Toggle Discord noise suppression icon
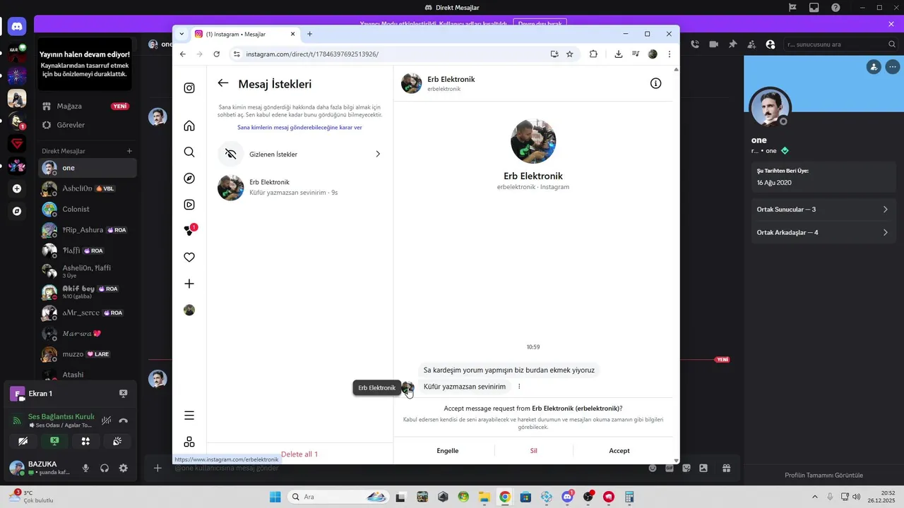This screenshot has height=508, width=904. 106,421
